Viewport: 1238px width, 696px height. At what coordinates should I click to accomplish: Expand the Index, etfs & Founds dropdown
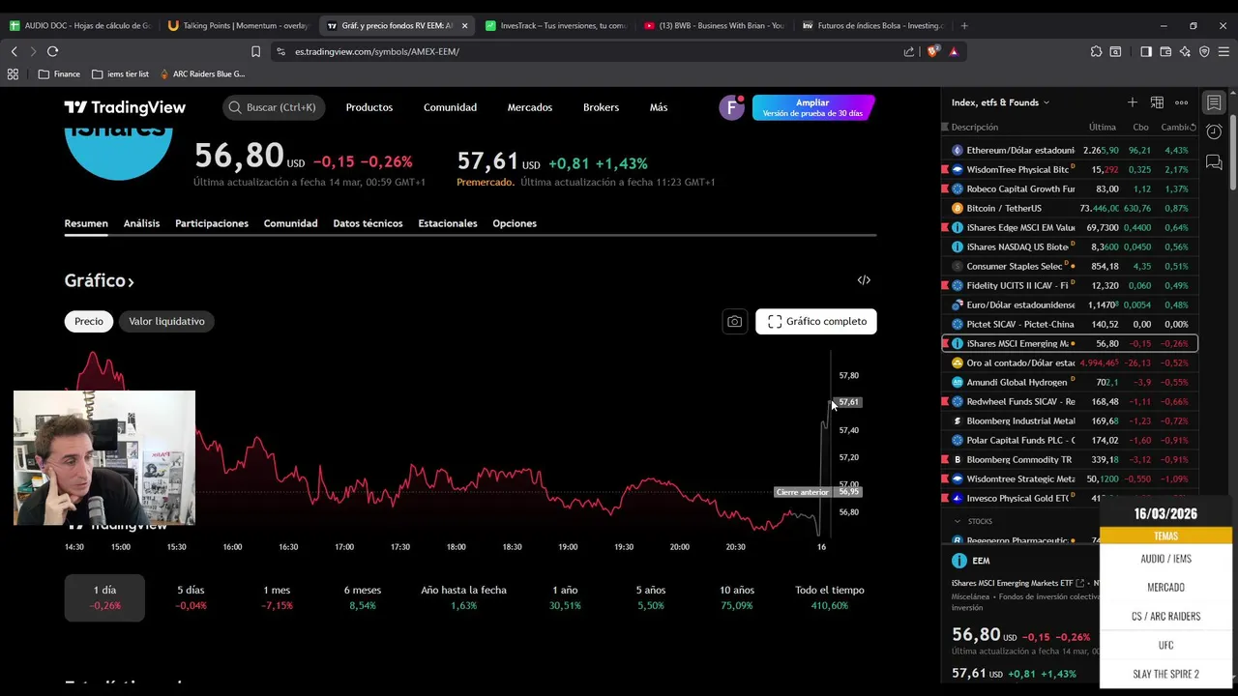pyautogui.click(x=1000, y=102)
